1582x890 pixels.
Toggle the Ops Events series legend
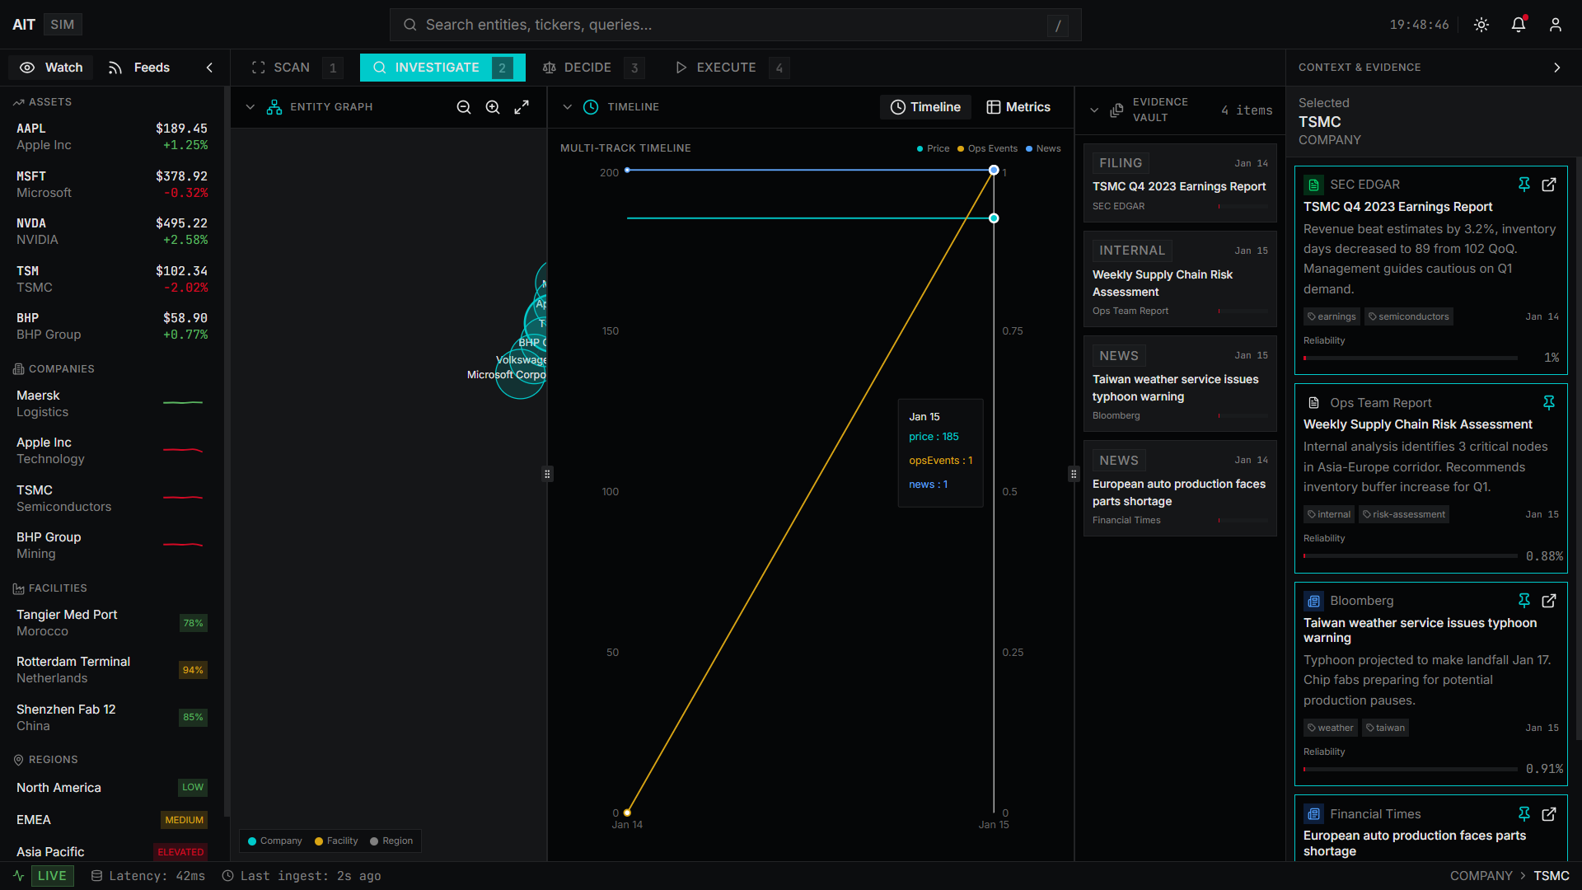click(987, 148)
